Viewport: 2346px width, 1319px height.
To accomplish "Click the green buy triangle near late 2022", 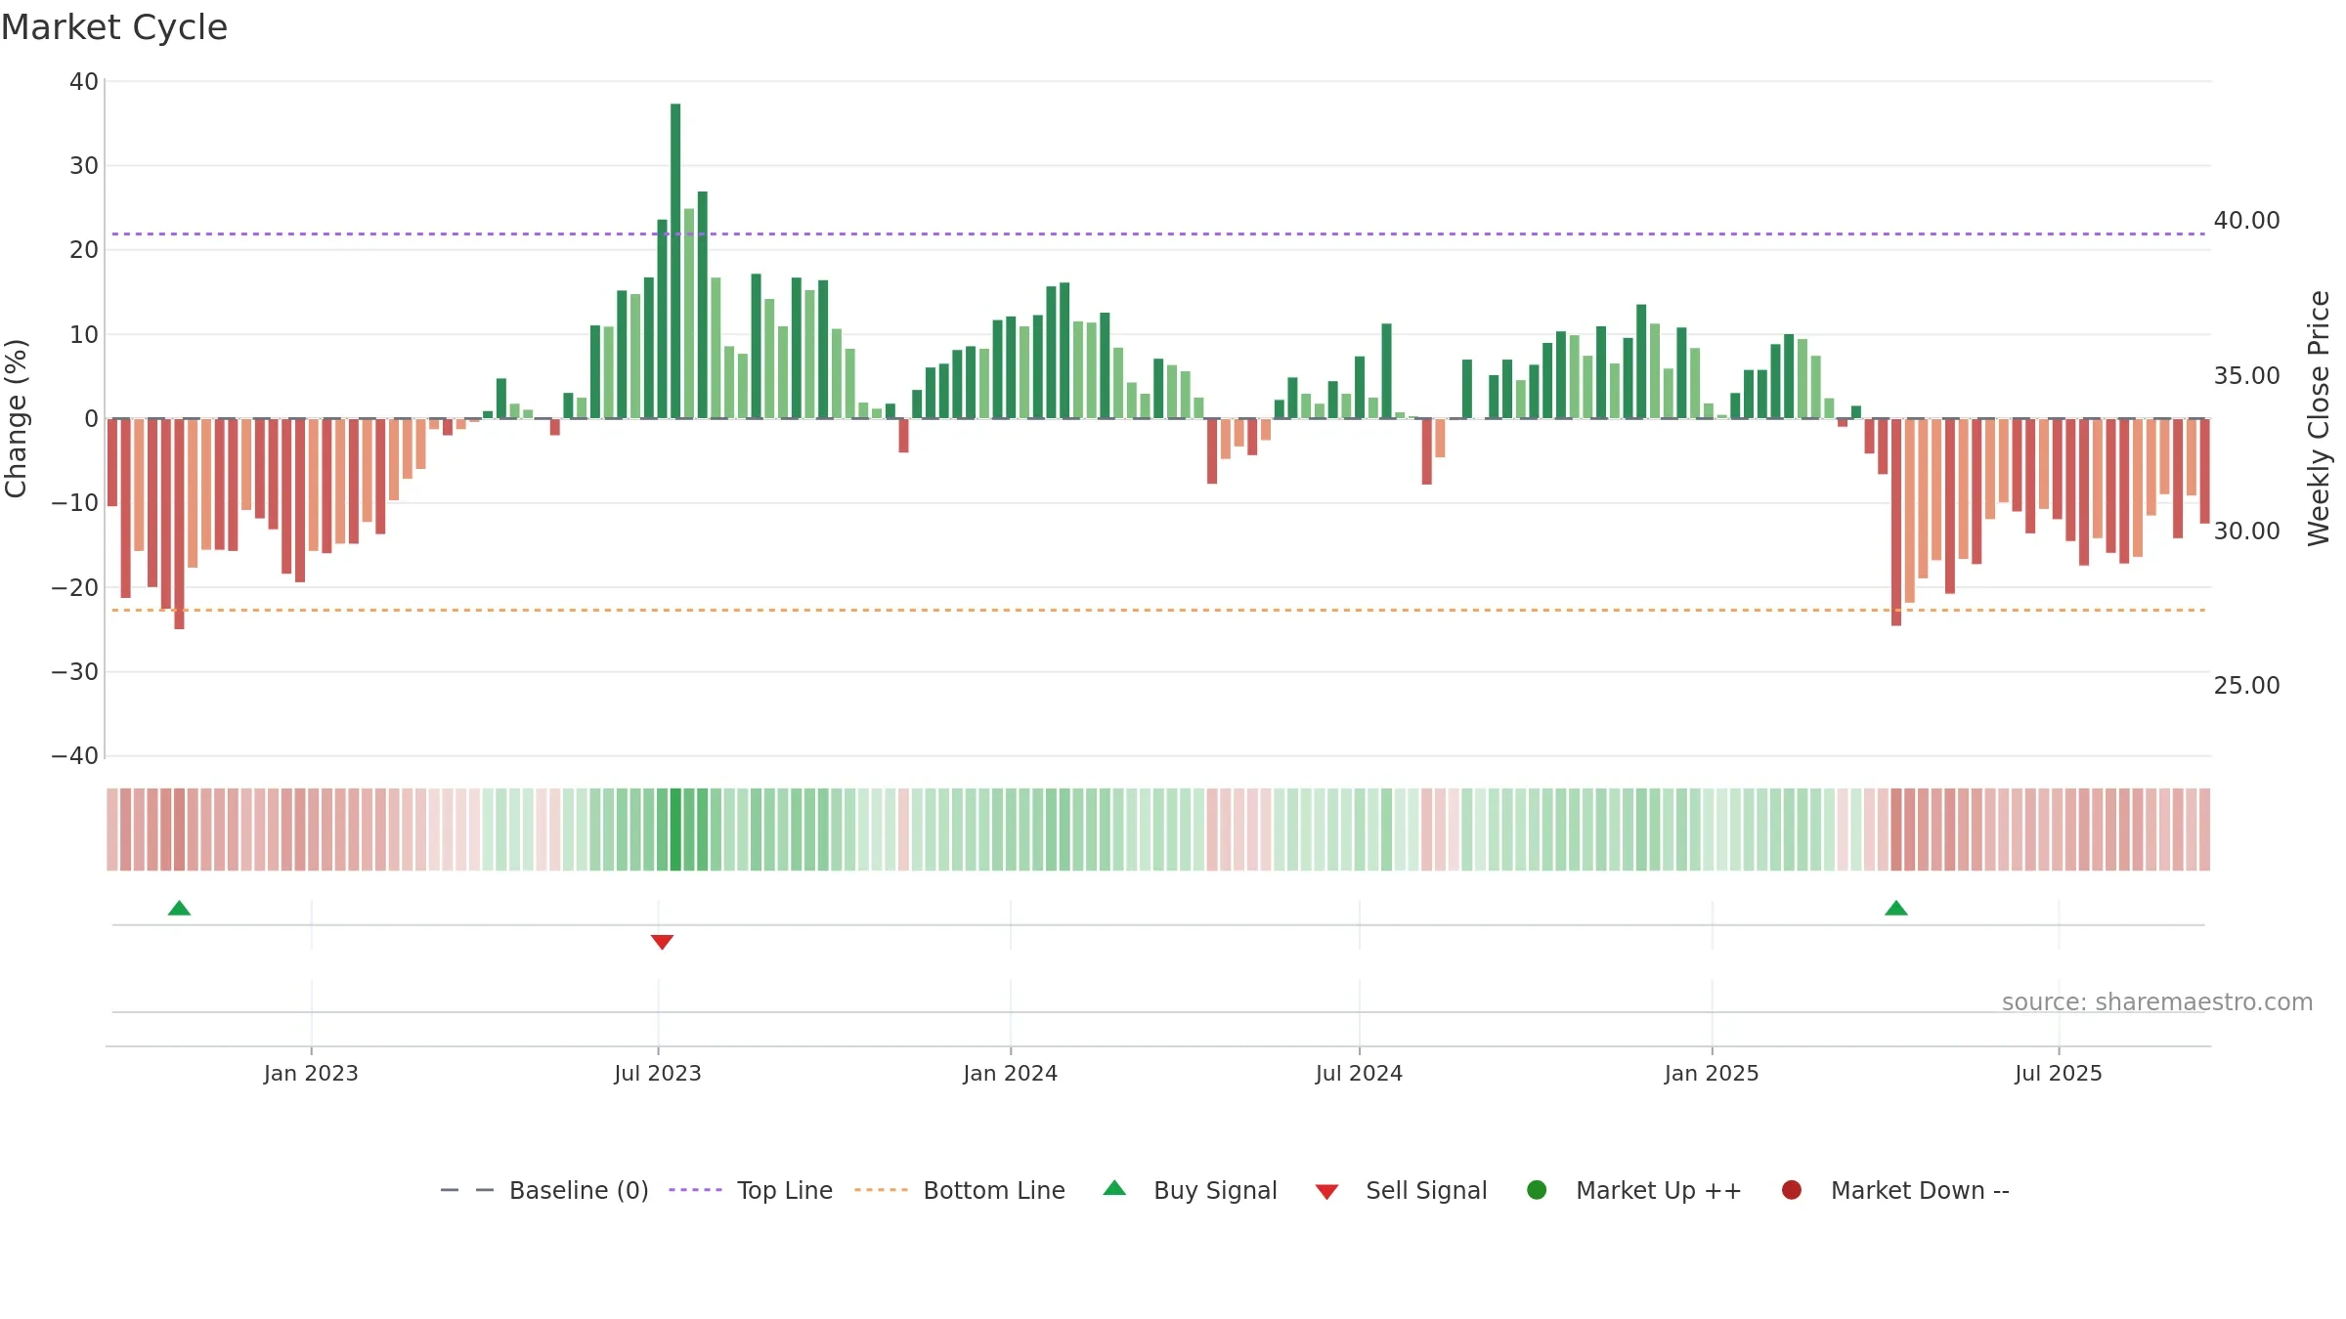I will 179,909.
